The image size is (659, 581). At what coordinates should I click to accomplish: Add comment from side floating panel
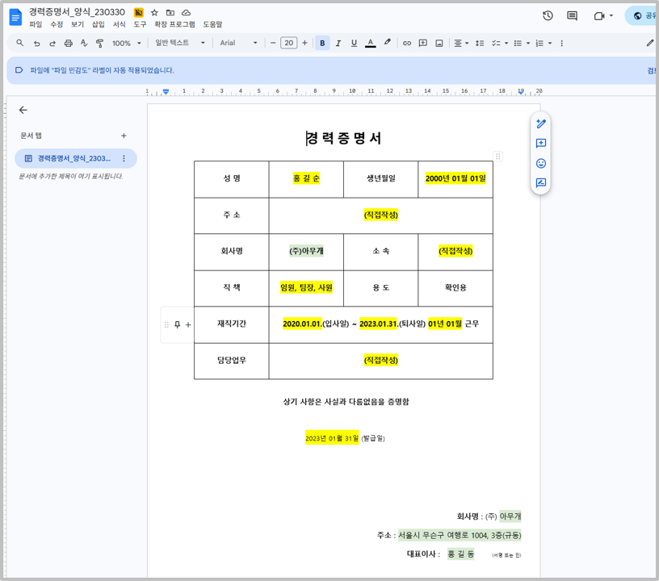click(x=541, y=143)
